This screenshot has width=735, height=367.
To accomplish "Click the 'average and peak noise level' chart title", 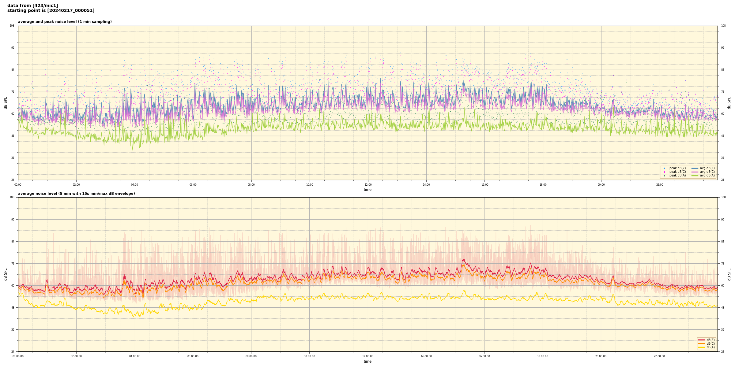I will [x=65, y=22].
